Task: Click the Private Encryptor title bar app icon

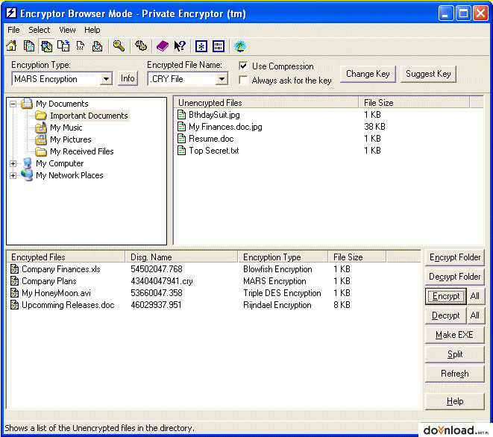Action: tap(11, 13)
